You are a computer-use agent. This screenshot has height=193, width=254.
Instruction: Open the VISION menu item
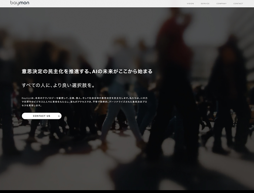[x=190, y=4]
